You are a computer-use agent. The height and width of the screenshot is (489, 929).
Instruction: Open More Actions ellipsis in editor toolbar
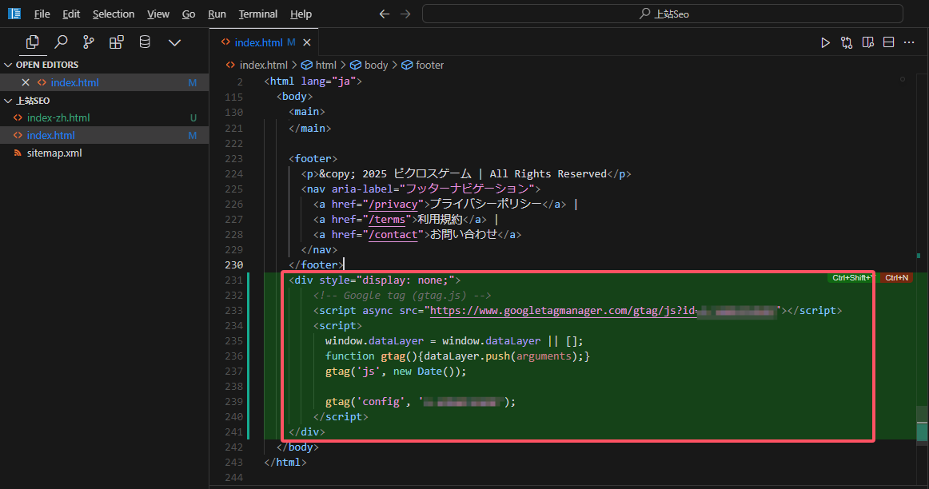(x=909, y=42)
